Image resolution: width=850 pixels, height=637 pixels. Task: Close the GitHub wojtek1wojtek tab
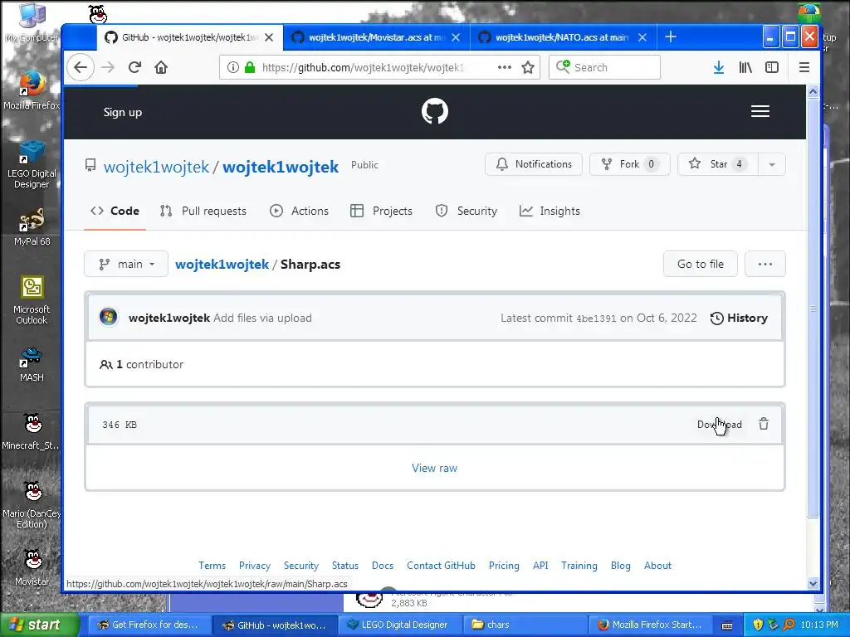click(x=269, y=37)
